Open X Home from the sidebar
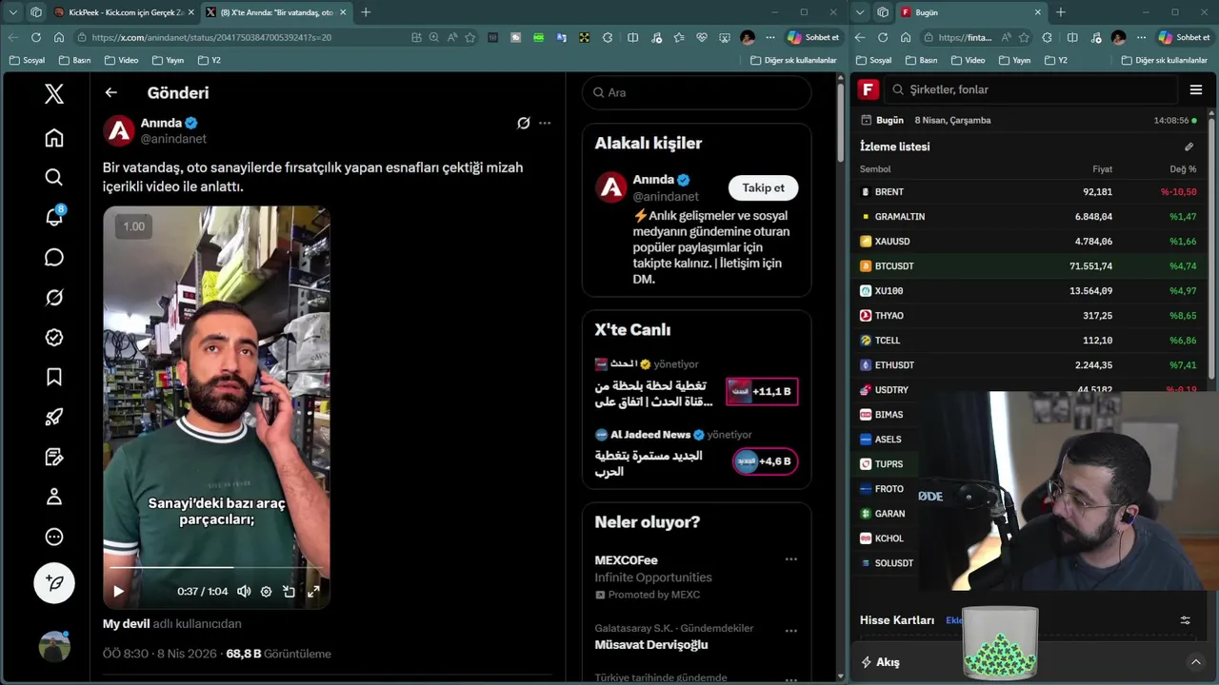This screenshot has width=1219, height=685. pyautogui.click(x=54, y=138)
